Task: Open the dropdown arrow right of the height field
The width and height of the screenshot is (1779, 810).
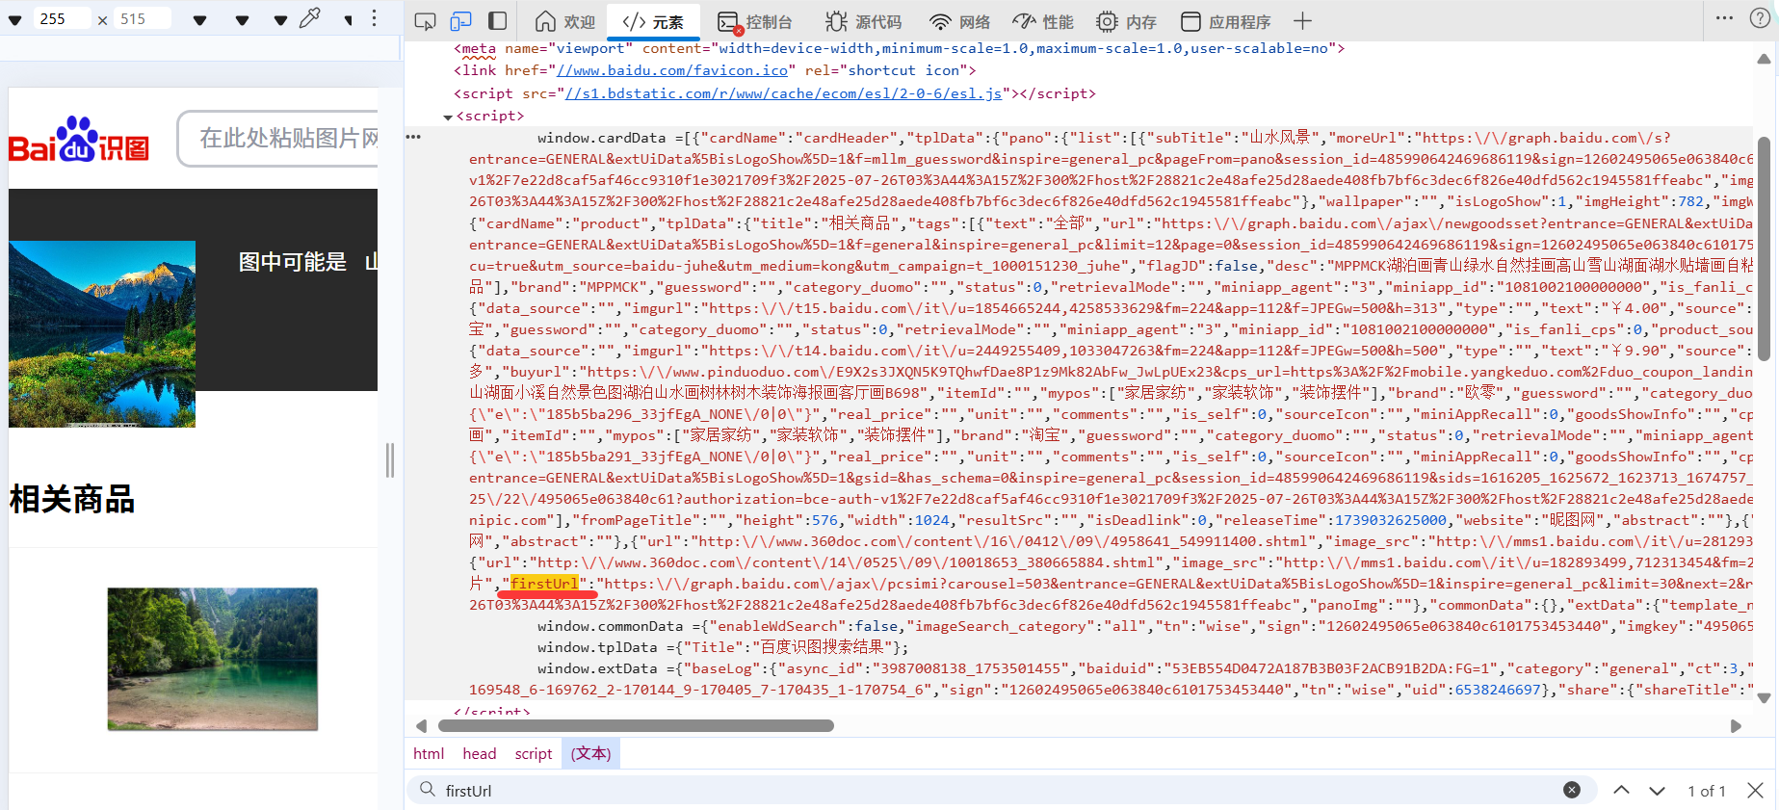Action: point(199,19)
